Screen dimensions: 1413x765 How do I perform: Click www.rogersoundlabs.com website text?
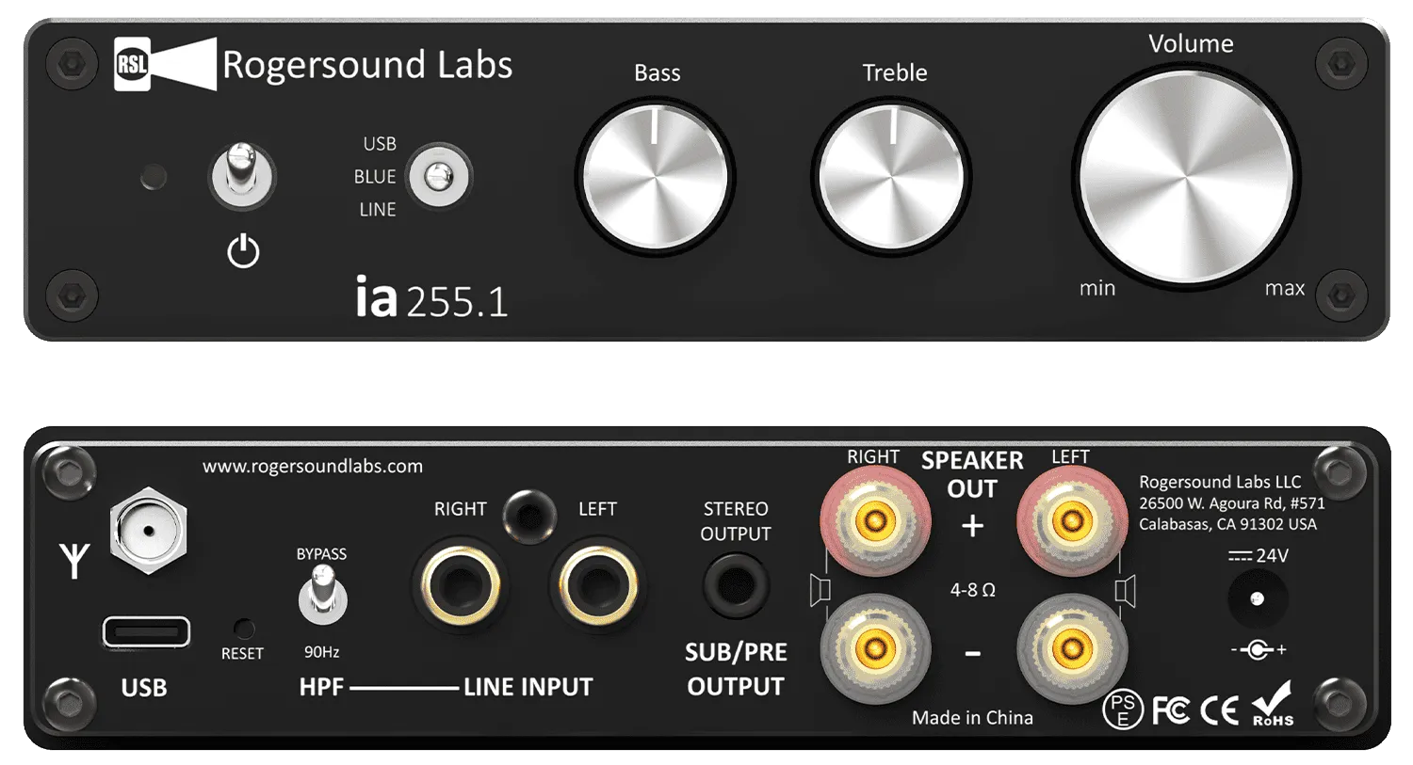[313, 467]
